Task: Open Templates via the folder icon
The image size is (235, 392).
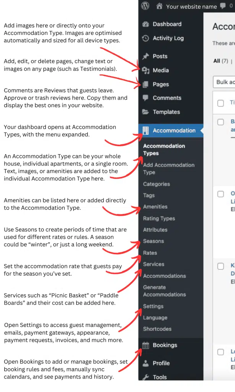Action: [145, 112]
